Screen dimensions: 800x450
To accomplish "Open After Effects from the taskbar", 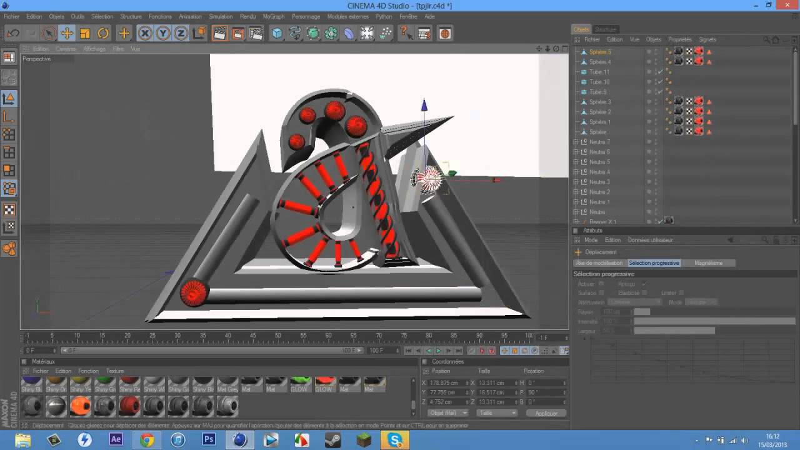I will (x=116, y=440).
